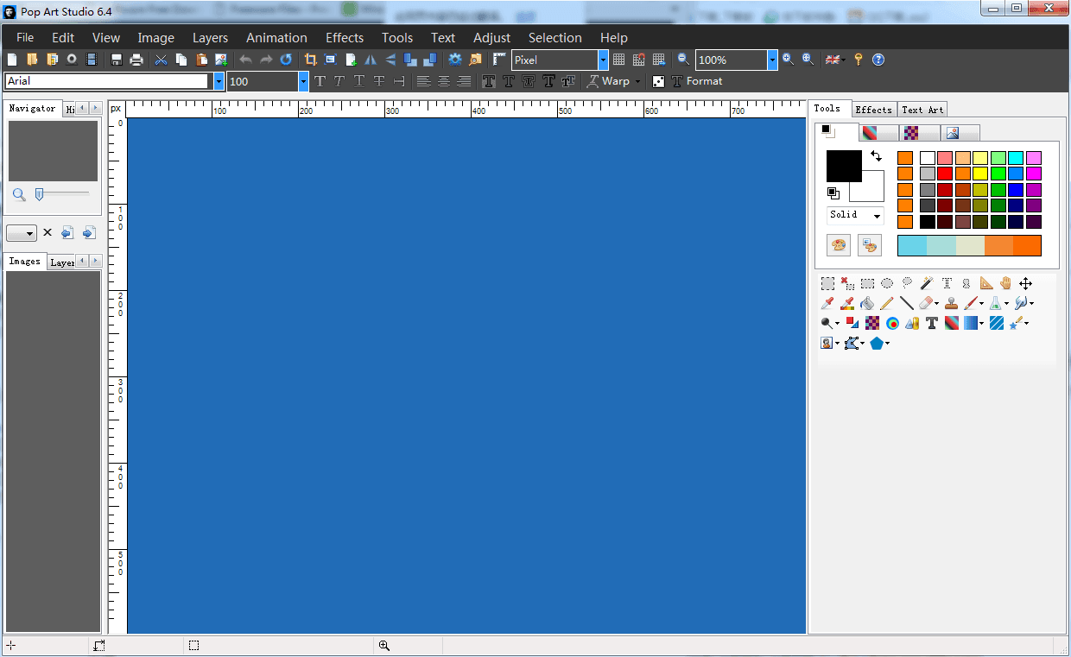Open the Effects menu

(344, 38)
